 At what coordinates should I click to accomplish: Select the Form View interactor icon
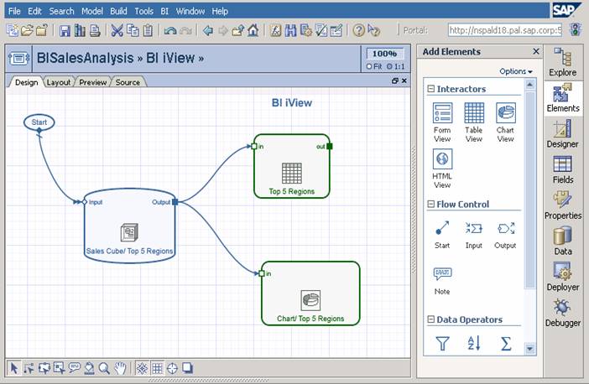(442, 113)
